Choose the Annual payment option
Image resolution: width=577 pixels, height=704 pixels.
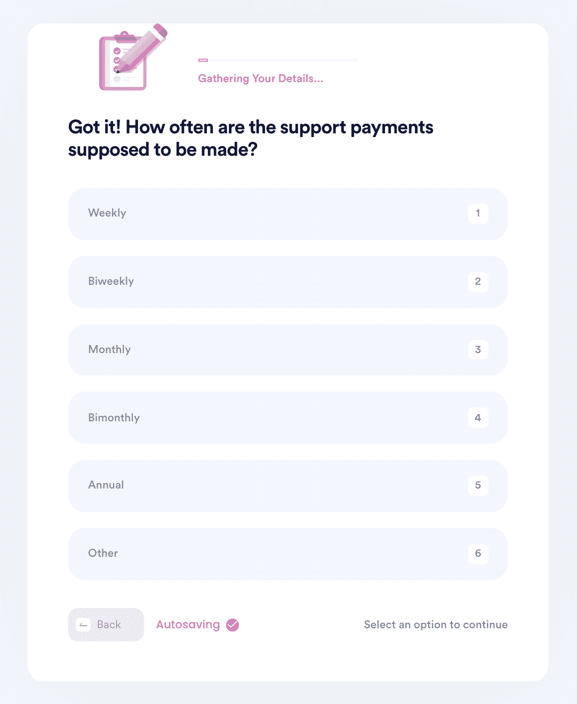click(x=288, y=485)
